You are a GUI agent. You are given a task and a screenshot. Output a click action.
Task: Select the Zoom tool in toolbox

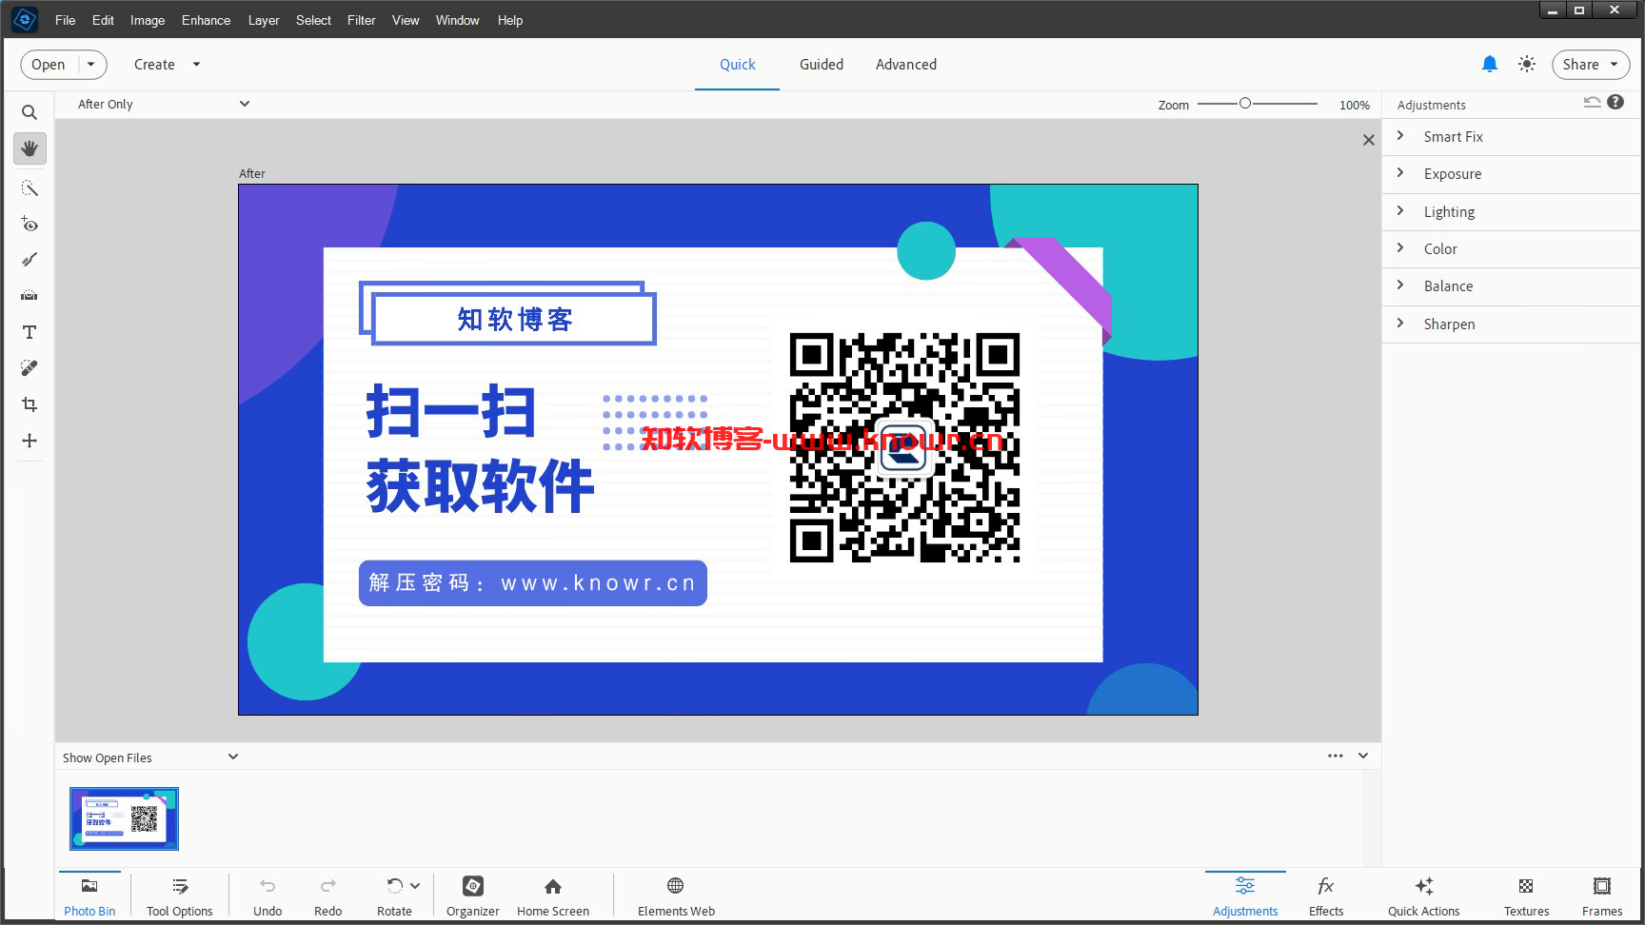point(30,112)
